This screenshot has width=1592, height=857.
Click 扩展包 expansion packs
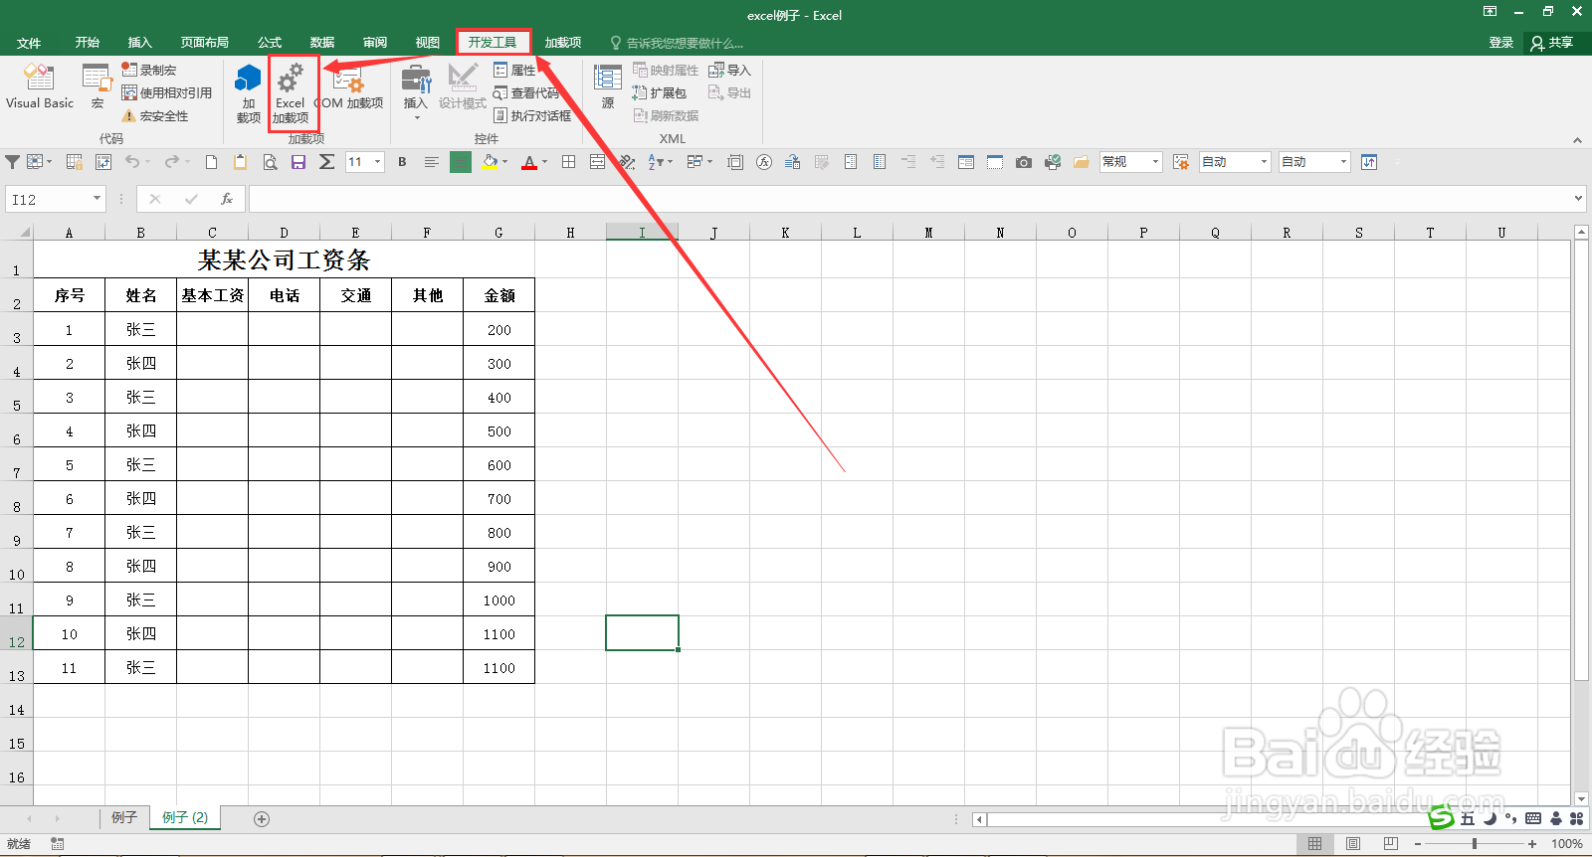click(659, 92)
